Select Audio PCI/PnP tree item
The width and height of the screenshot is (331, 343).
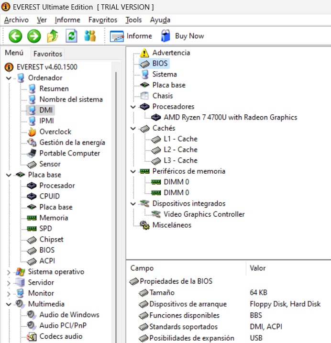point(63,325)
